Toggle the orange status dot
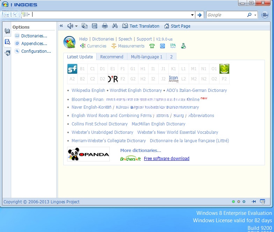This screenshot has width=274, height=232. point(239,202)
